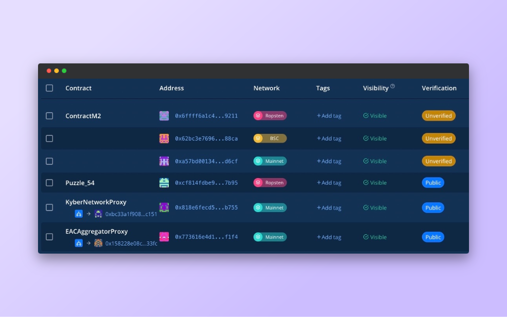Click the Ropsten network icon in the Puzzle_54 row

(x=258, y=183)
